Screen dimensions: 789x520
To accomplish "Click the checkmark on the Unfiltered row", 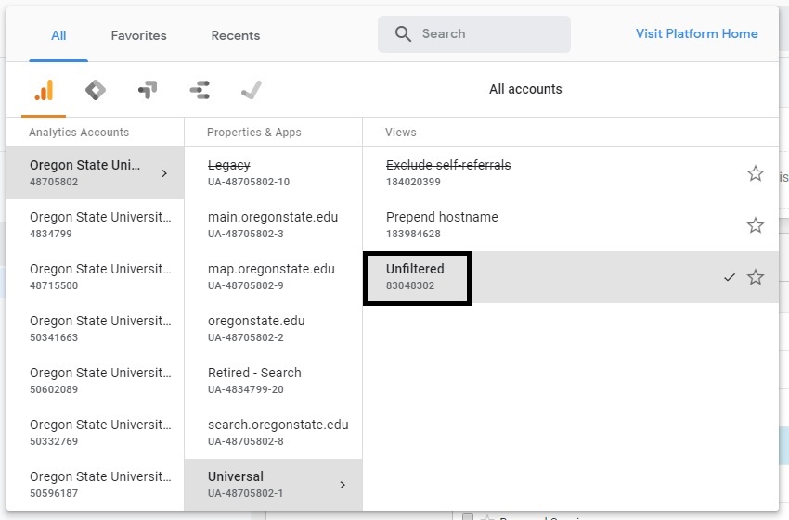I will pos(730,277).
